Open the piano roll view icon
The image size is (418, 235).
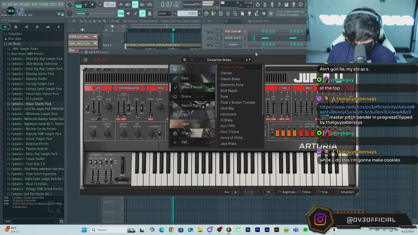click(x=214, y=13)
